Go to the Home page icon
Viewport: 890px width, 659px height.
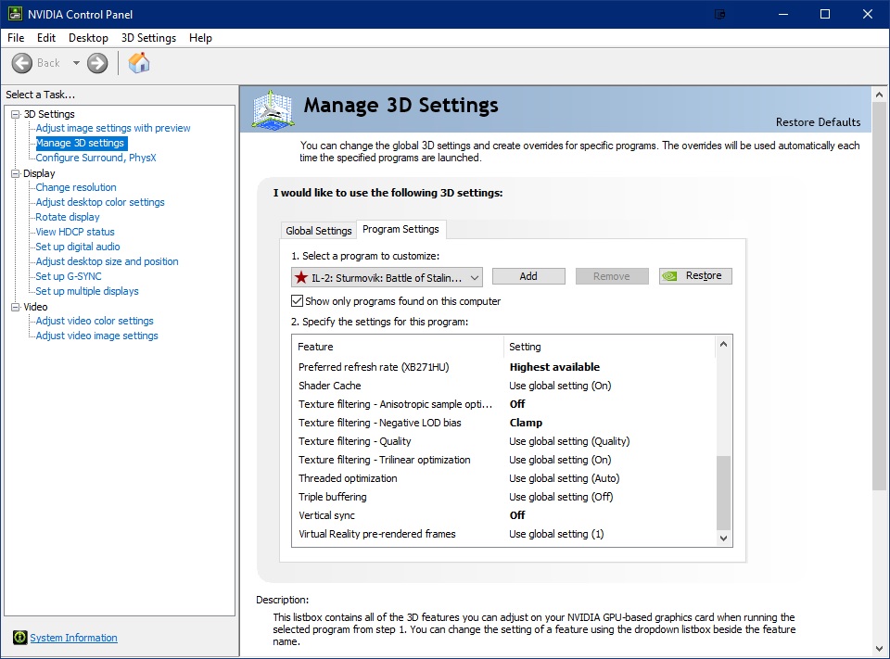(139, 62)
